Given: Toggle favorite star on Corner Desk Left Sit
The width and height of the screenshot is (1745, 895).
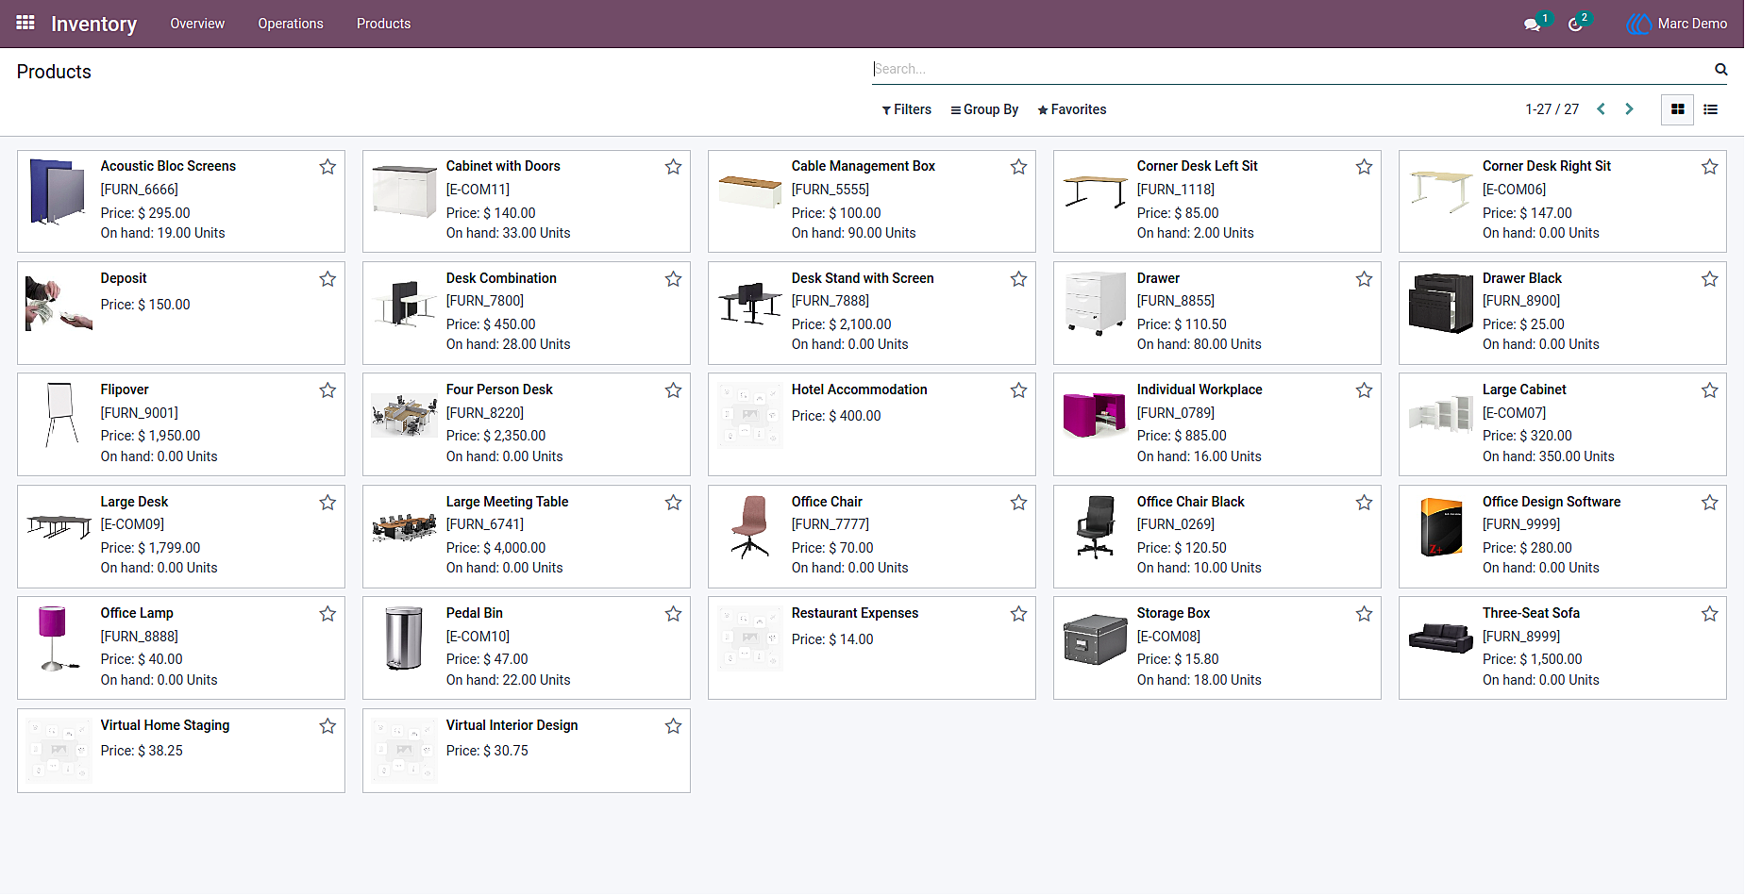Looking at the screenshot, I should (x=1364, y=167).
